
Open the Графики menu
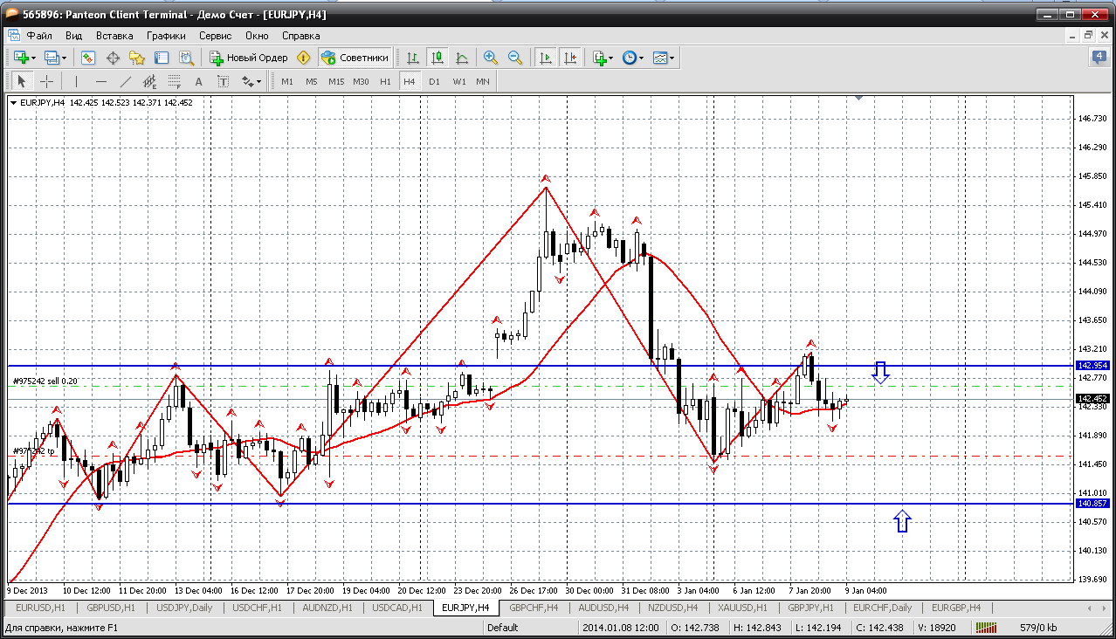(x=166, y=36)
